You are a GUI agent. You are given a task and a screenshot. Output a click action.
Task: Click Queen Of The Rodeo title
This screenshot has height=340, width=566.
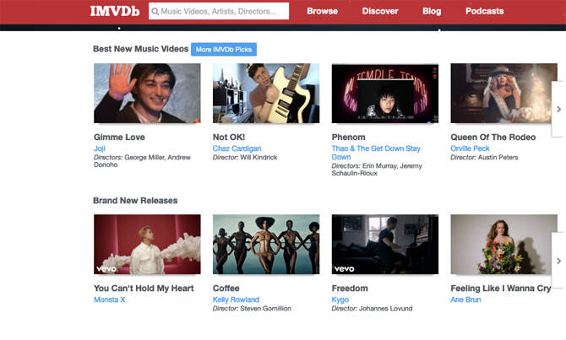493,137
